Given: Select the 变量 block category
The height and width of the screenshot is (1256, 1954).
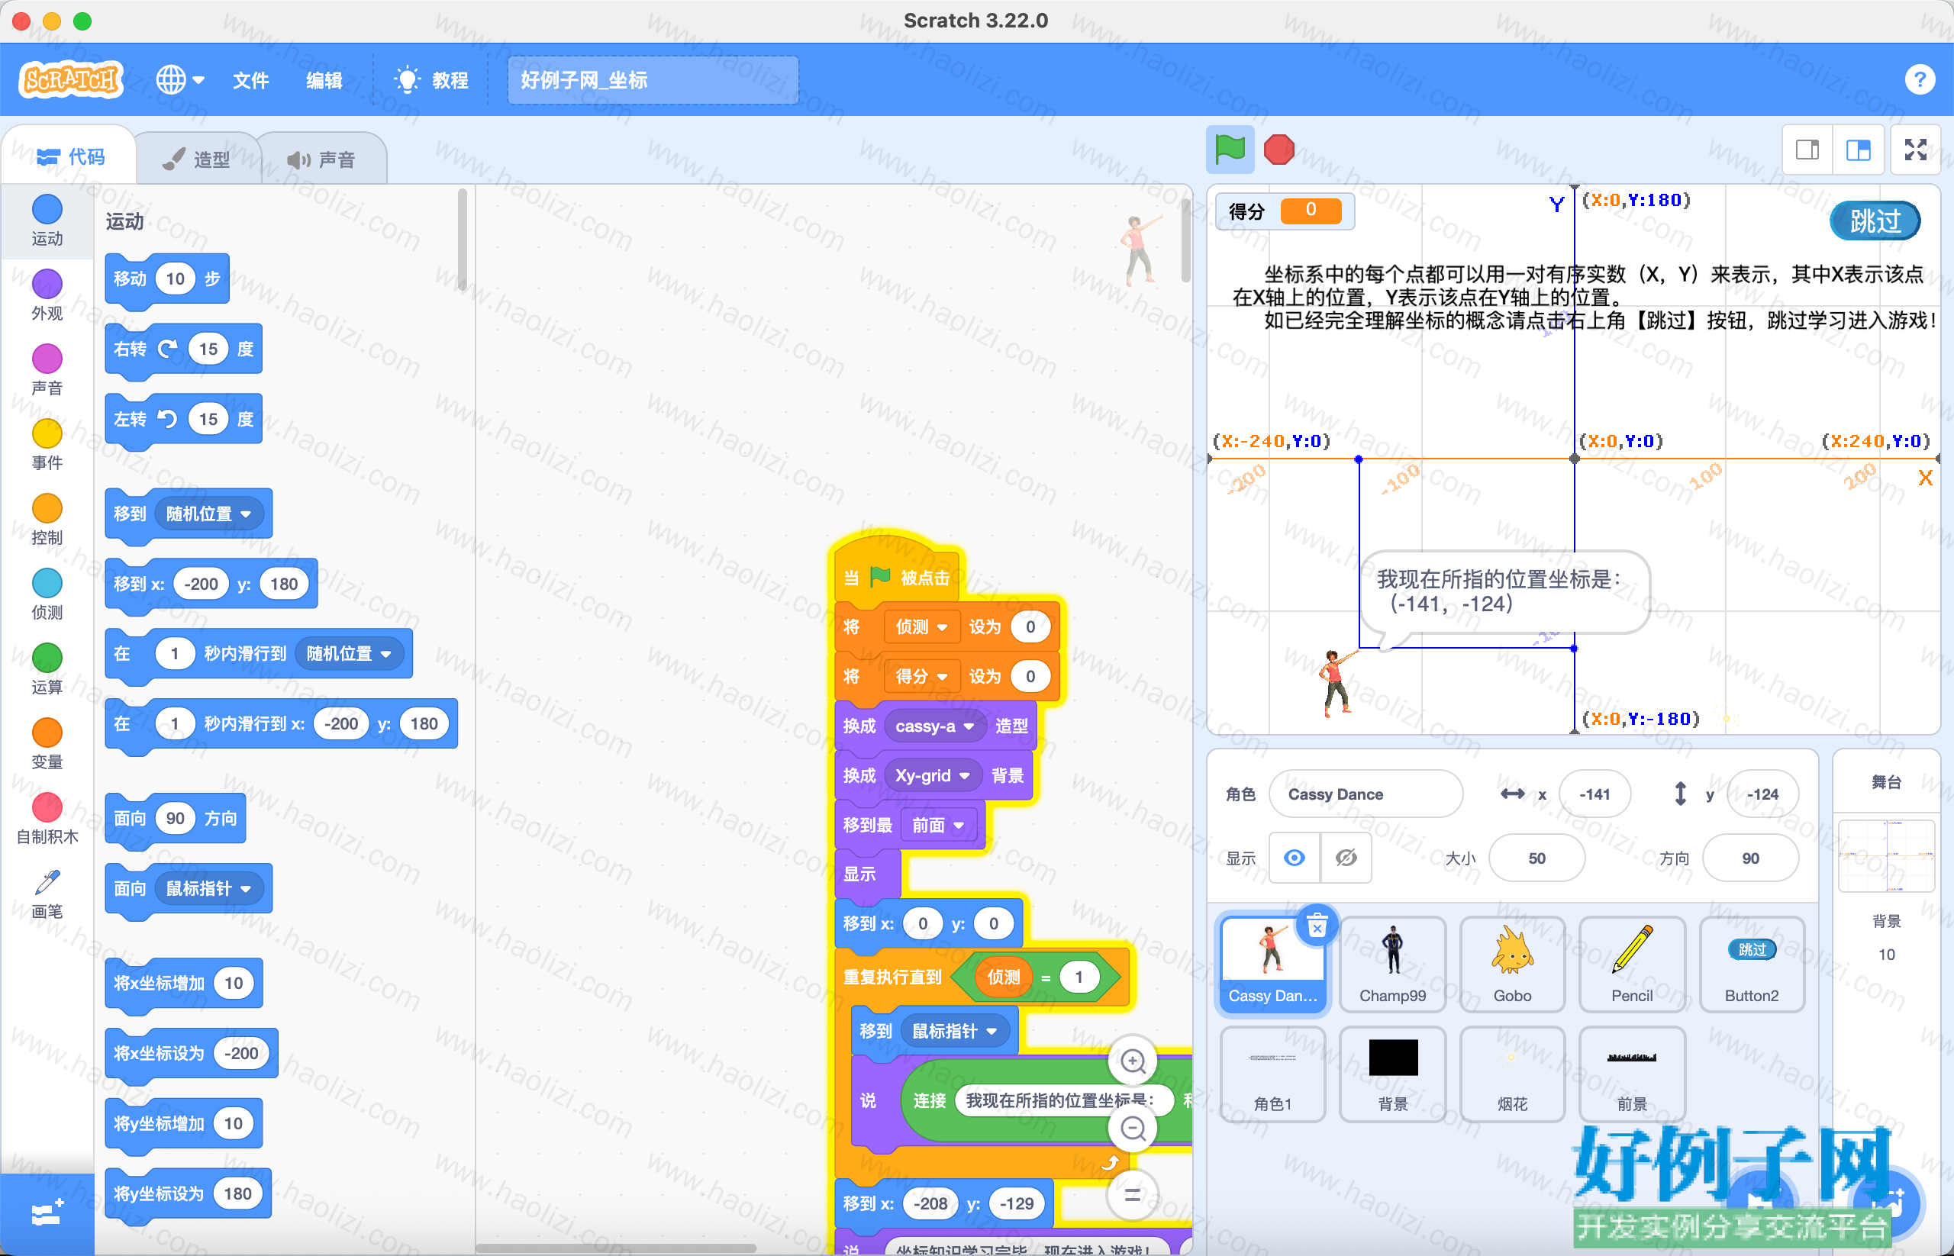Looking at the screenshot, I should click(x=47, y=744).
